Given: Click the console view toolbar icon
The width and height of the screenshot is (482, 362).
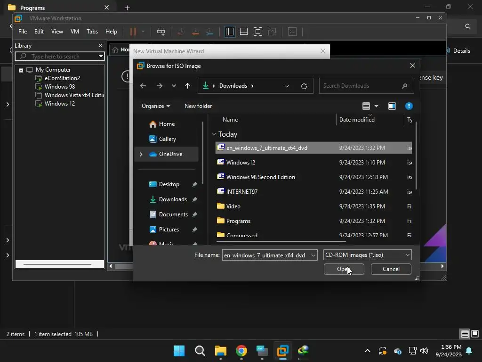Looking at the screenshot, I should coord(292,32).
